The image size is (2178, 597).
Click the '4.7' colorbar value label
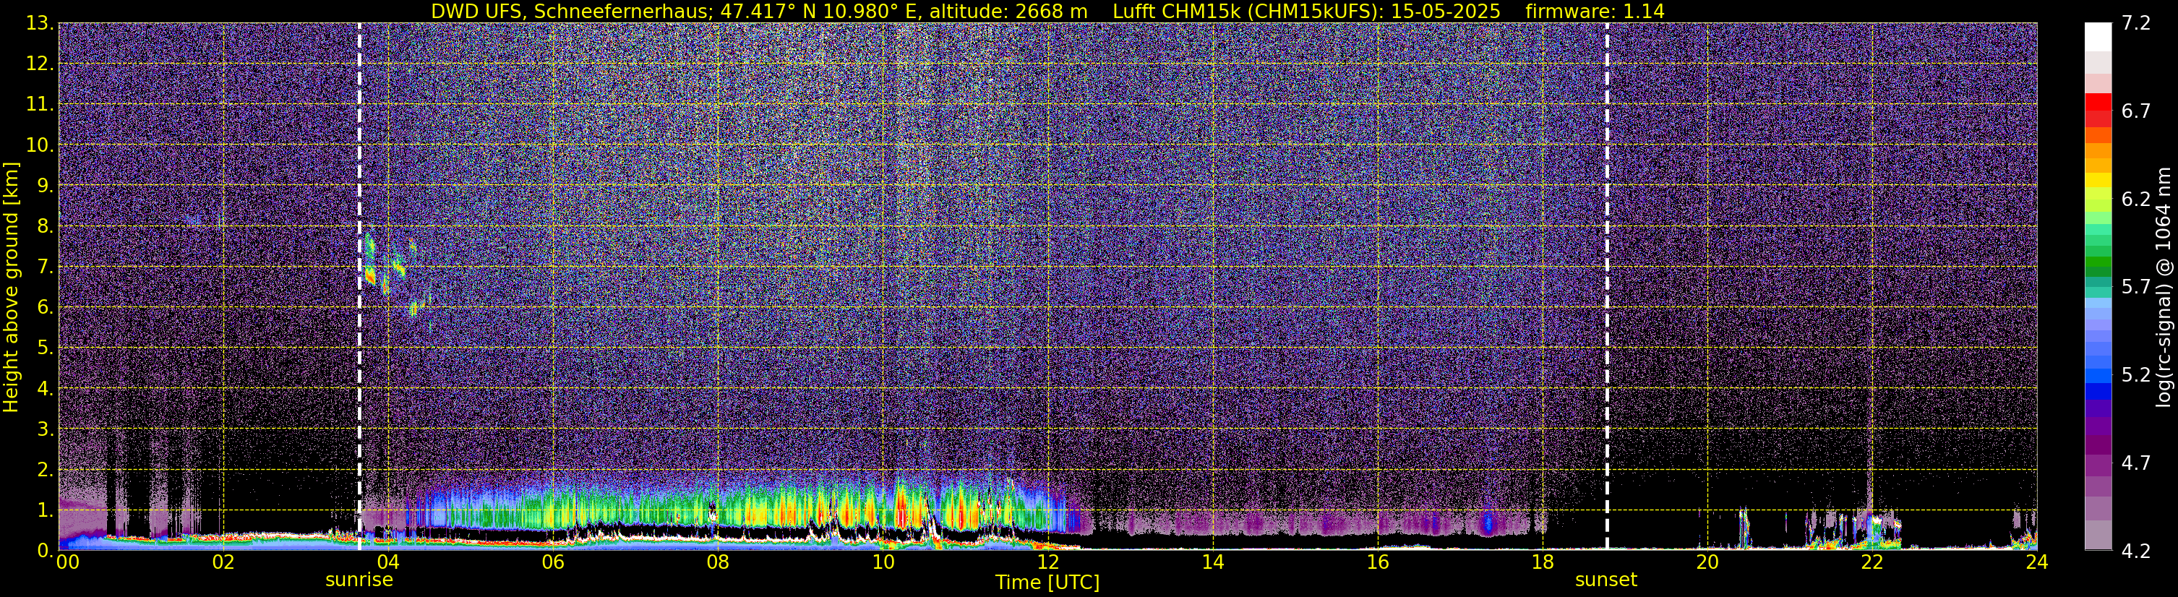coord(2136,463)
